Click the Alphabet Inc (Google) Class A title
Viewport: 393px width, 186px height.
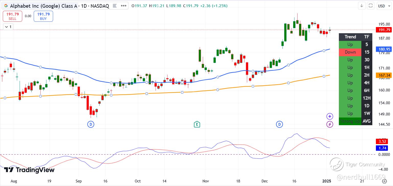[43, 6]
